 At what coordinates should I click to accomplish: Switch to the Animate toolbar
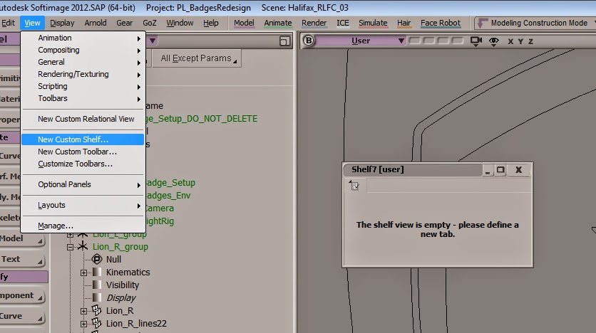pyautogui.click(x=278, y=23)
